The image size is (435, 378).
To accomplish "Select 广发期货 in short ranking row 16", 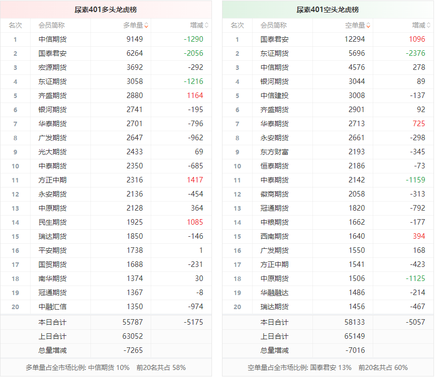I will pos(274,250).
